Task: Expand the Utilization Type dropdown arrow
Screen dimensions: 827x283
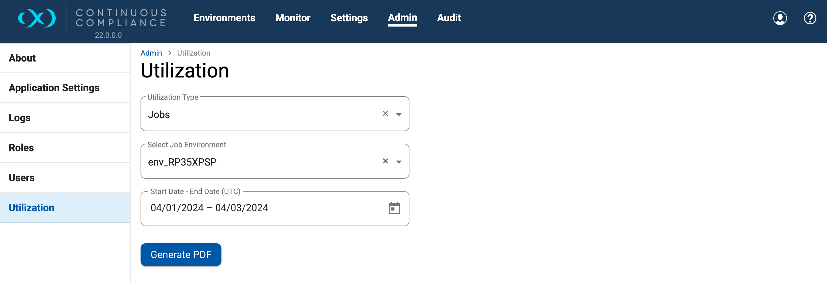Action: 399,114
